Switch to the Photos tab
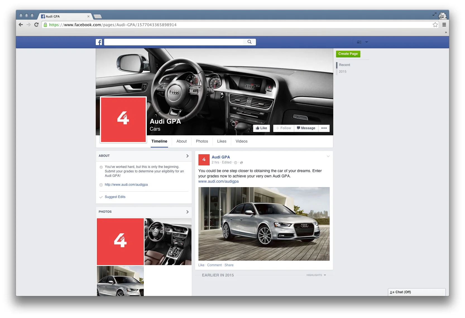This screenshot has height=318, width=465. pos(202,141)
